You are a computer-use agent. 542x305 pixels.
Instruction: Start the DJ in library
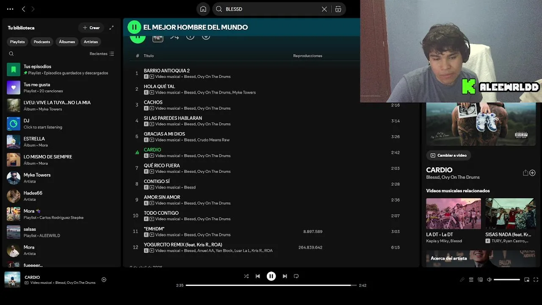click(61, 124)
